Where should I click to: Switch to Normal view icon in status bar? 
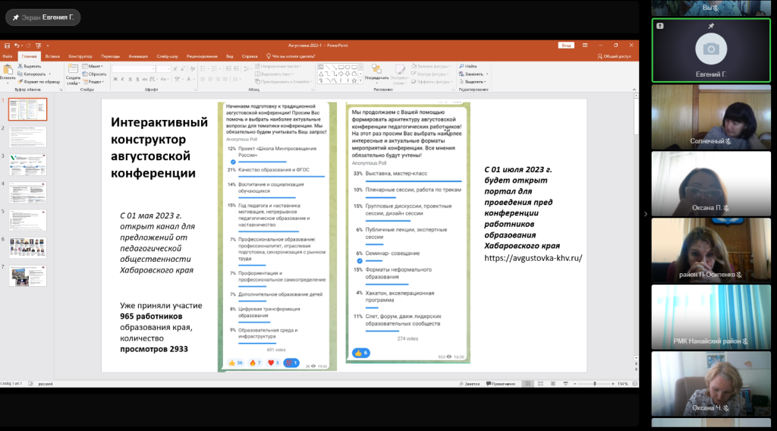528,384
